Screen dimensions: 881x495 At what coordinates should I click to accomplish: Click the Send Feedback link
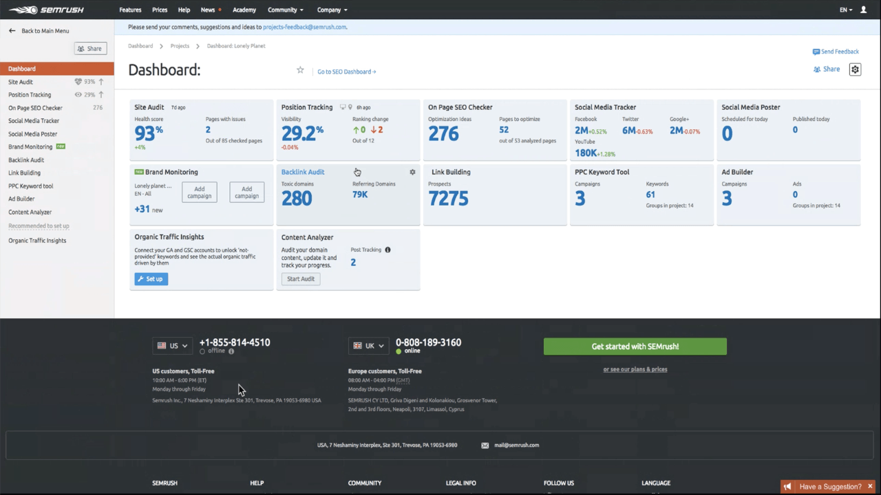[x=840, y=52]
